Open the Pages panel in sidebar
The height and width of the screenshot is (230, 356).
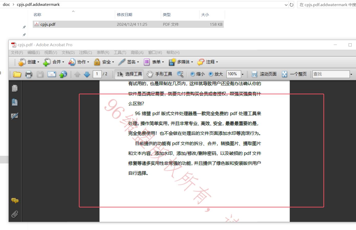15,88
